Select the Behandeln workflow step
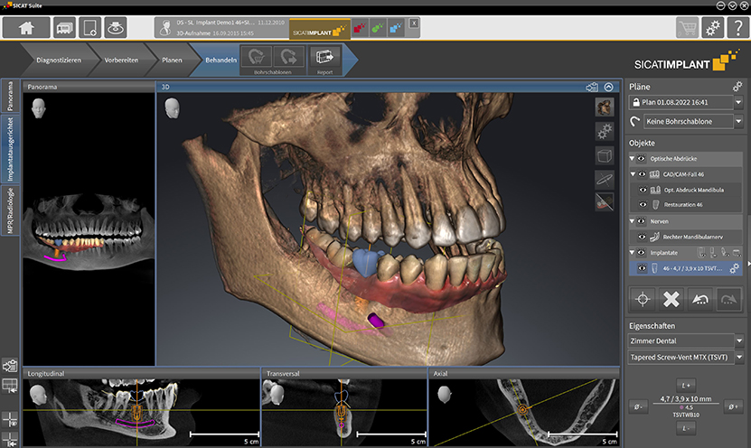The image size is (751, 448). (x=221, y=60)
